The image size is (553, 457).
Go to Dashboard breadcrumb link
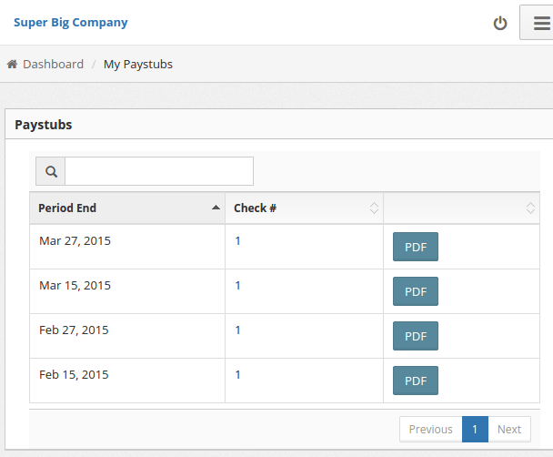(53, 65)
